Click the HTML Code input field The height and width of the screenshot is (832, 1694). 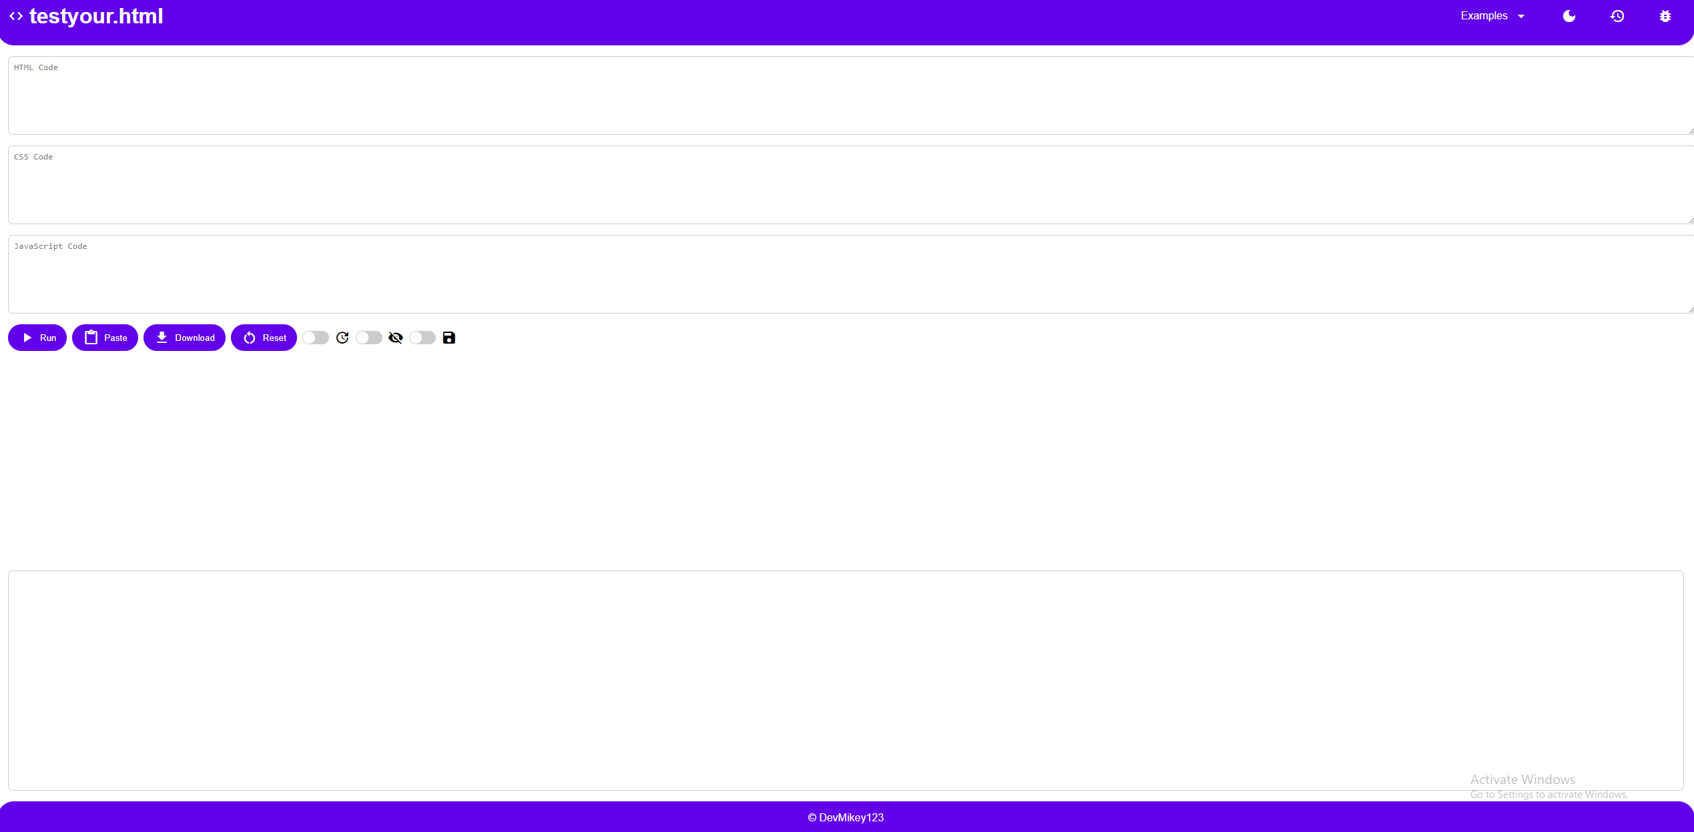tap(847, 95)
